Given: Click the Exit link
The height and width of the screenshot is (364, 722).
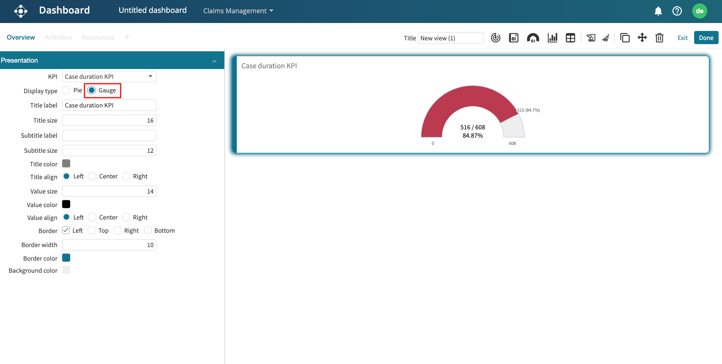Looking at the screenshot, I should [x=682, y=38].
